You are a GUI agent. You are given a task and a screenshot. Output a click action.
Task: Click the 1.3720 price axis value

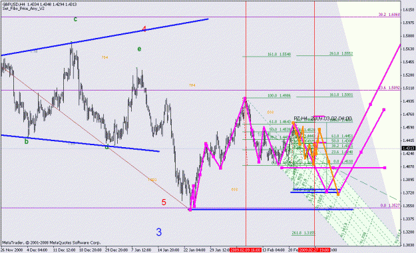click(408, 192)
